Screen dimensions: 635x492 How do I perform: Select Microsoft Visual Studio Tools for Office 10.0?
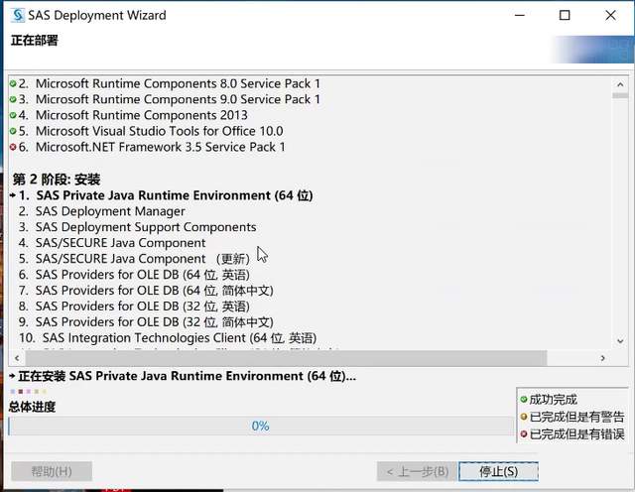[x=160, y=131]
